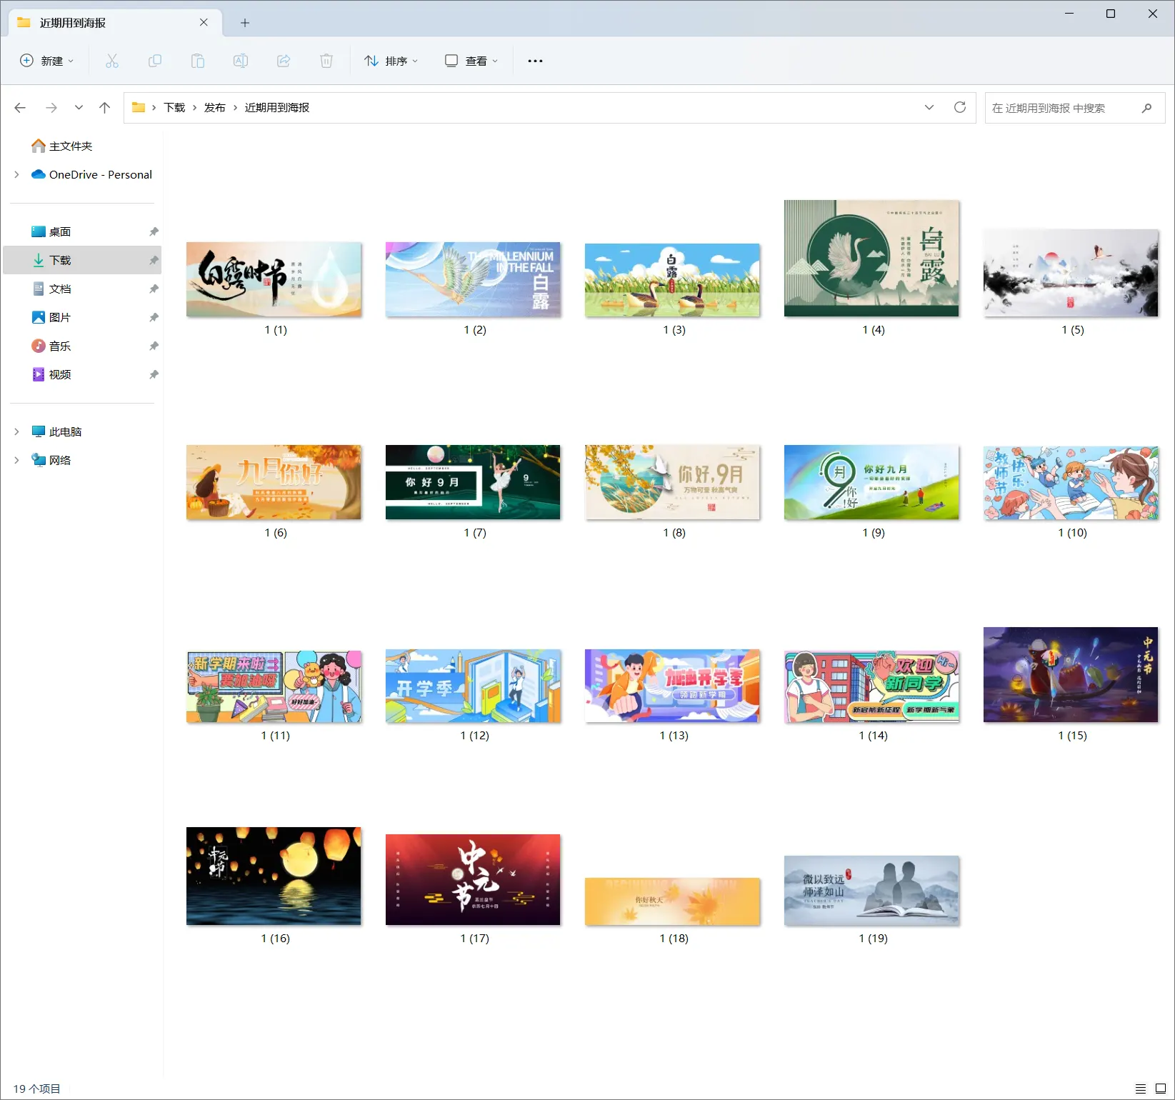Switch to details view in status bar
The image size is (1175, 1100).
[x=1141, y=1089]
